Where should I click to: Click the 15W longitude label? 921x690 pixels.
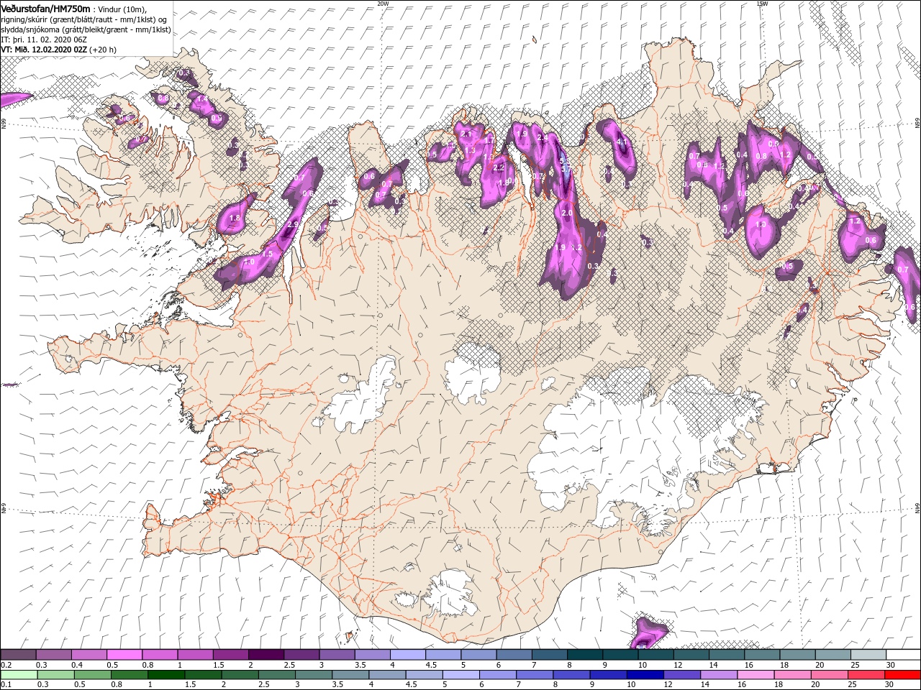pos(762,3)
